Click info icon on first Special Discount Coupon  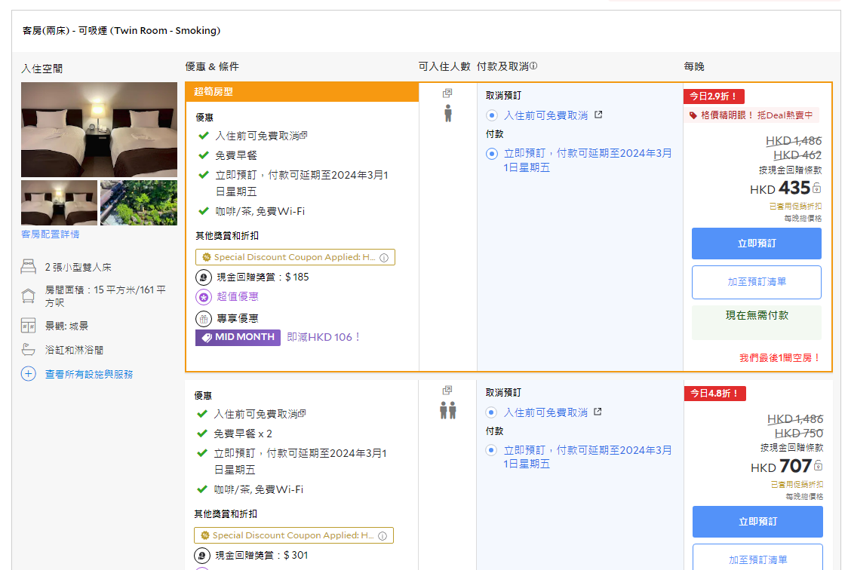click(384, 258)
